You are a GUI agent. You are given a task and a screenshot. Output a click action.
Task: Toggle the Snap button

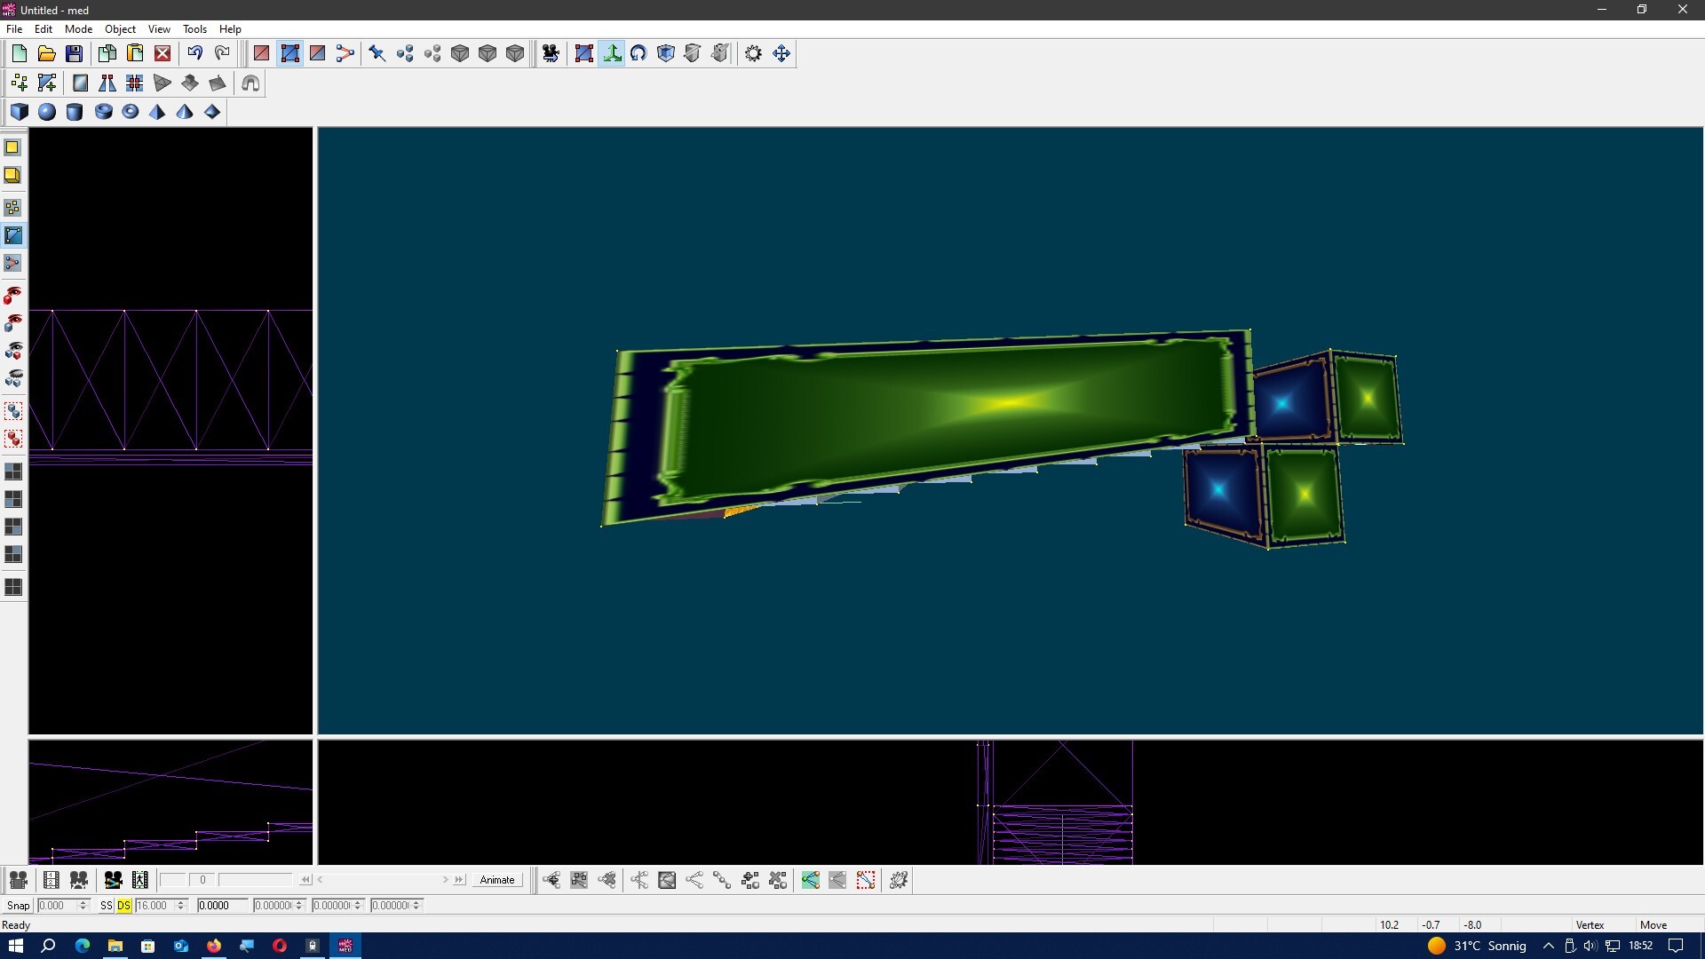click(18, 906)
